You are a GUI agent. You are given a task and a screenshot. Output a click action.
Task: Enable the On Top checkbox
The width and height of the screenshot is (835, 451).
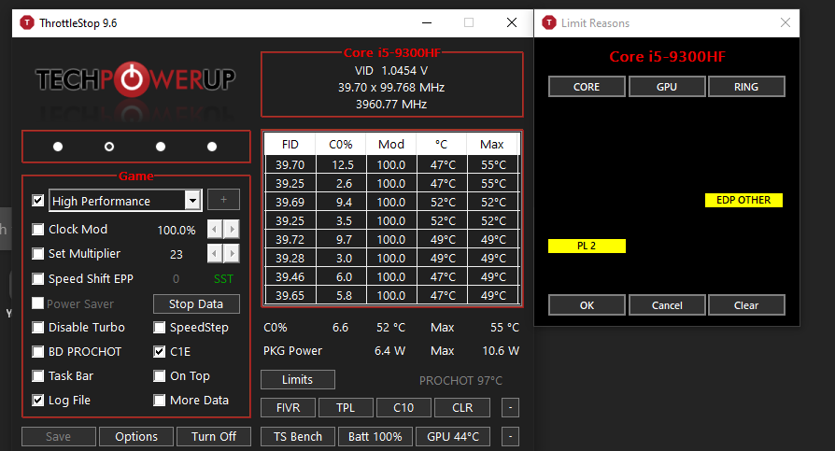tap(159, 376)
